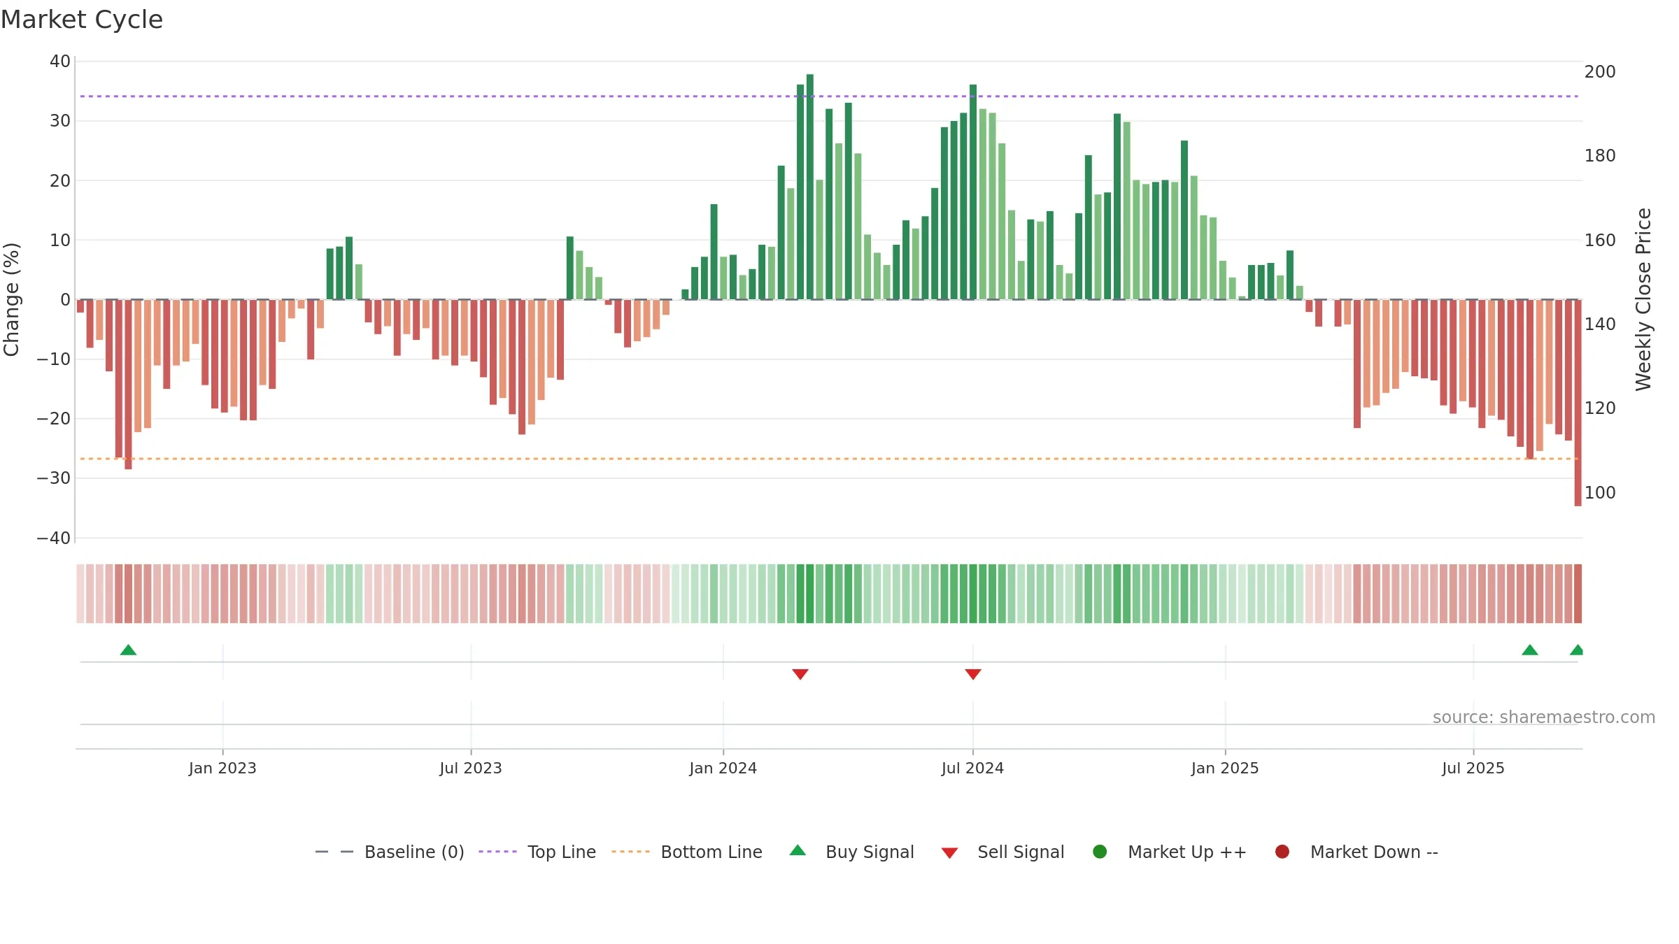Image resolution: width=1679 pixels, height=944 pixels.
Task: Click the final red bar reaching −35%
Action: pos(1578,403)
